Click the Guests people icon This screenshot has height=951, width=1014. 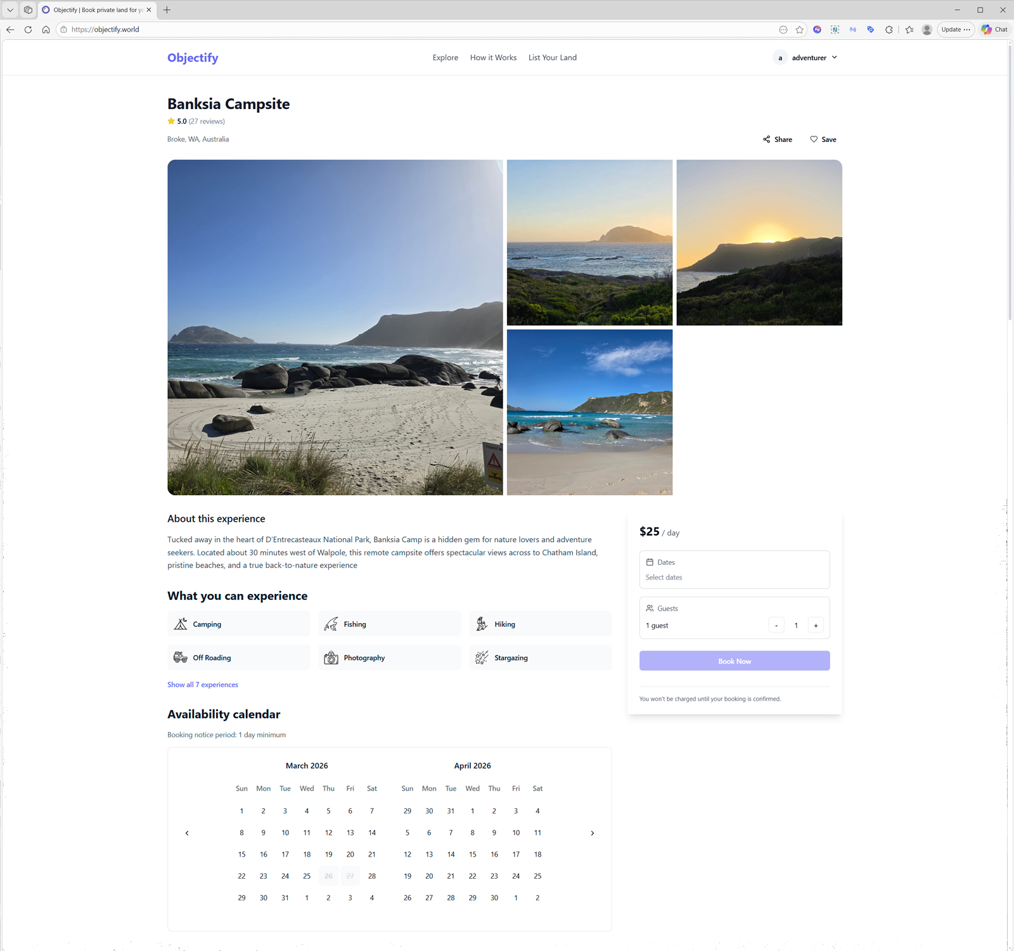[x=650, y=608]
